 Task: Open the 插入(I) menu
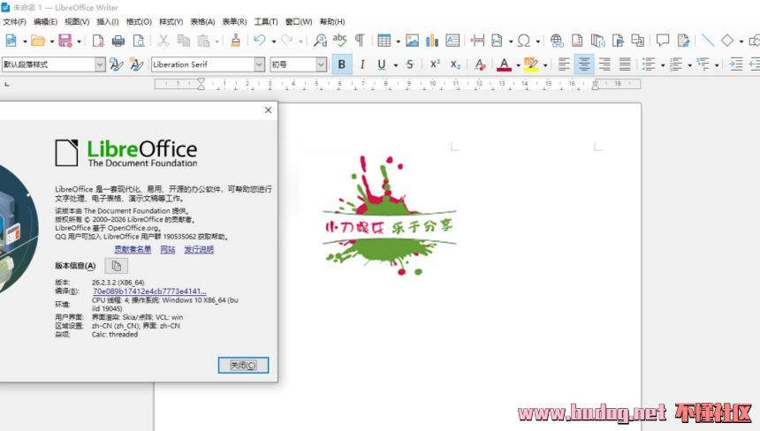tap(108, 22)
